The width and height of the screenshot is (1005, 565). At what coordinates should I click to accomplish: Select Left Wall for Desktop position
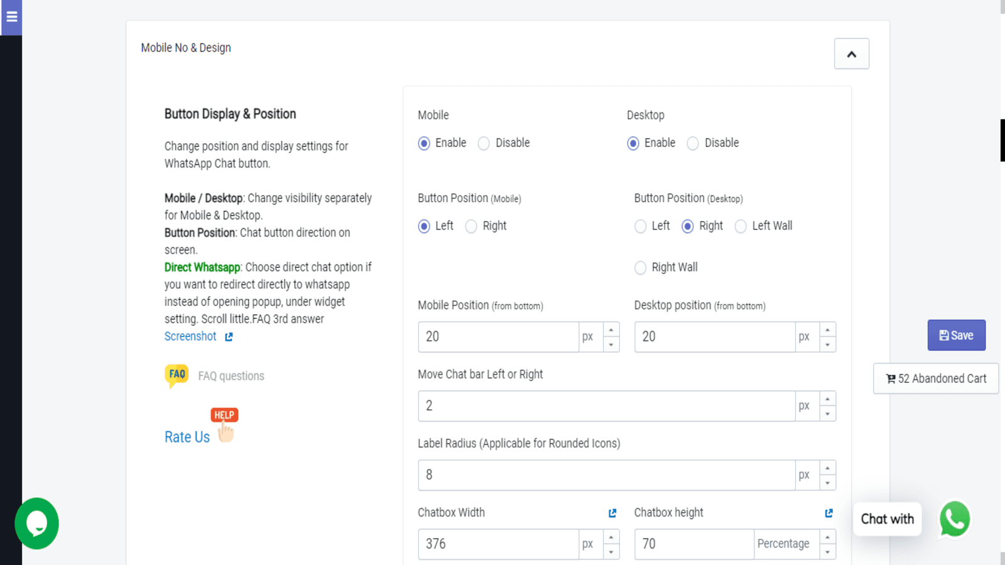pyautogui.click(x=741, y=226)
